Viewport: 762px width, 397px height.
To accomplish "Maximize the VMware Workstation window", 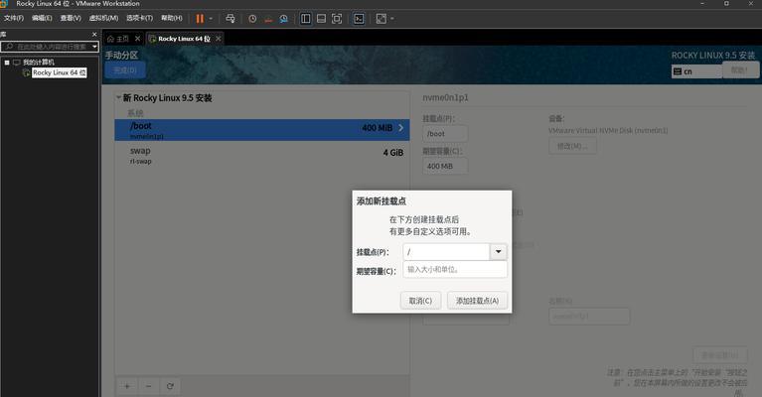I will (x=726, y=3).
